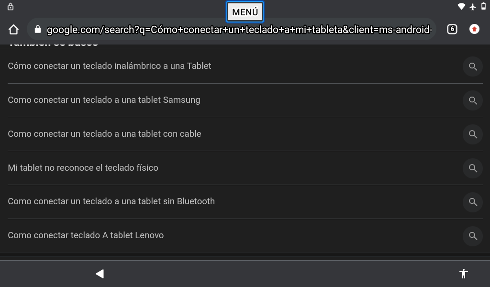Tap search icon beside 'teclado físico' suggestion
This screenshot has height=287, width=490.
(x=473, y=168)
